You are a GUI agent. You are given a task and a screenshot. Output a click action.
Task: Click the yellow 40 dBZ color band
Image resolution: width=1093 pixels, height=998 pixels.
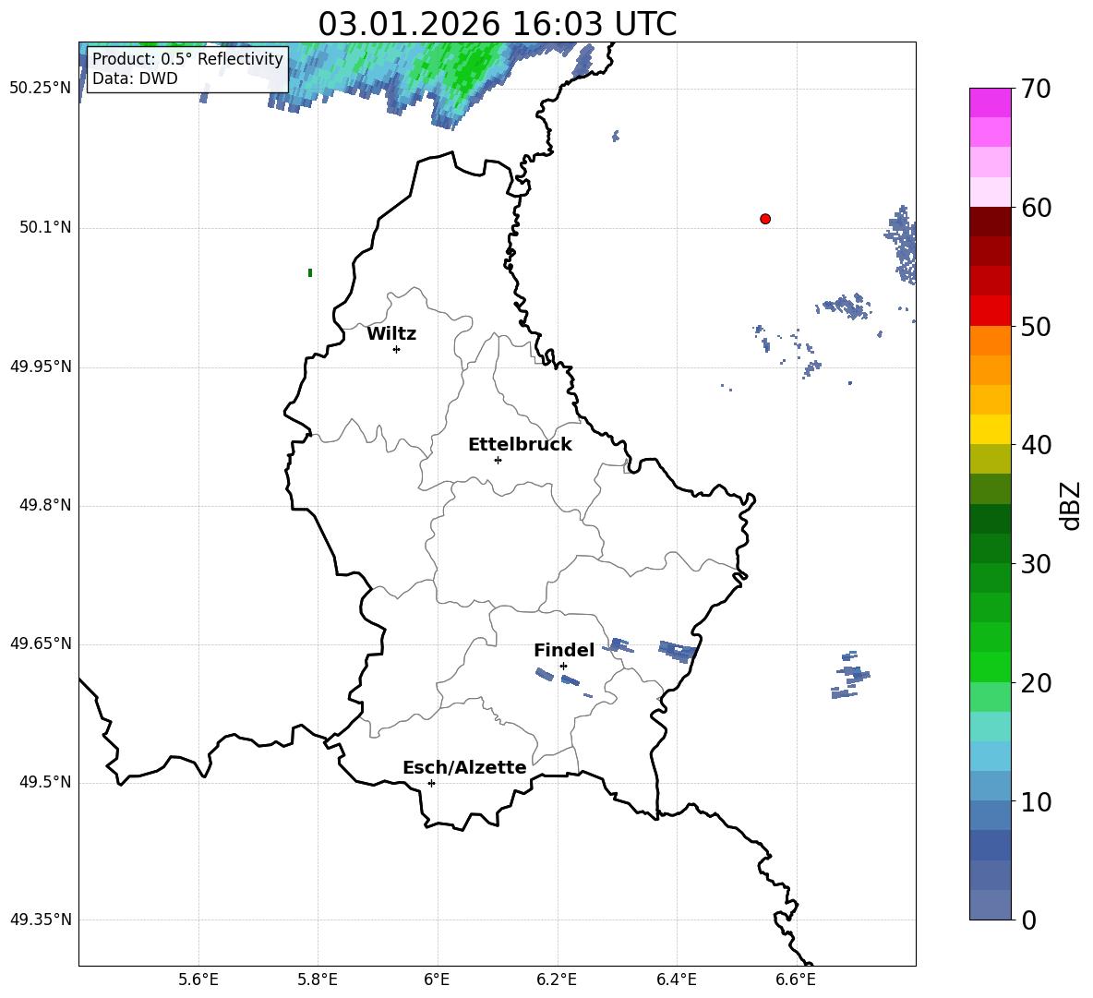click(x=990, y=429)
